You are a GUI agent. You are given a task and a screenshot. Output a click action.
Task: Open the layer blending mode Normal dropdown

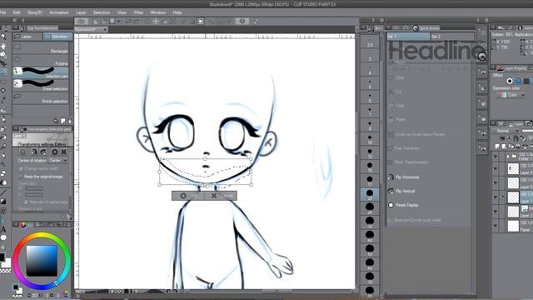(x=506, y=131)
